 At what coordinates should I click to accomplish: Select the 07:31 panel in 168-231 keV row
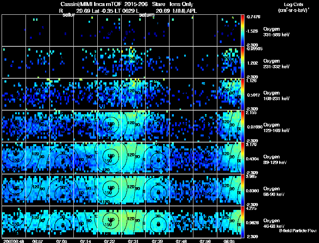pyautogui.click(x=134, y=94)
